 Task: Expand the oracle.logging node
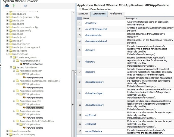point(7,51)
